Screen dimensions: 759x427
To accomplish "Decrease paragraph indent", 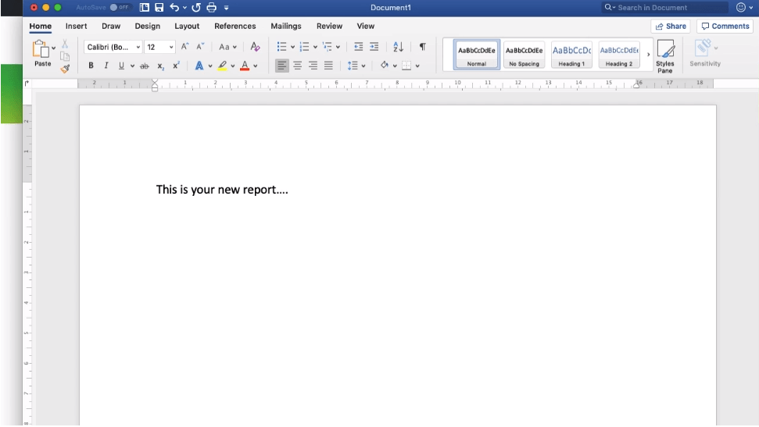I will click(358, 46).
